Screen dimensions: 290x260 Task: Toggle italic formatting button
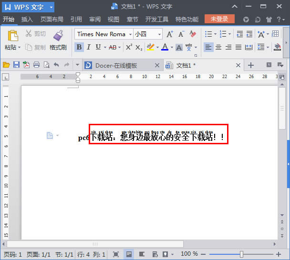tap(89, 47)
